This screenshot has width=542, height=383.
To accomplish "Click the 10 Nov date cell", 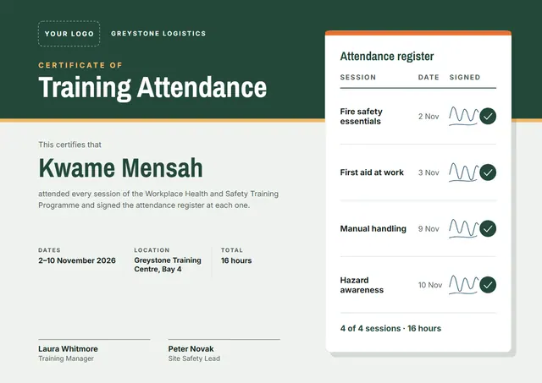I will click(x=430, y=285).
